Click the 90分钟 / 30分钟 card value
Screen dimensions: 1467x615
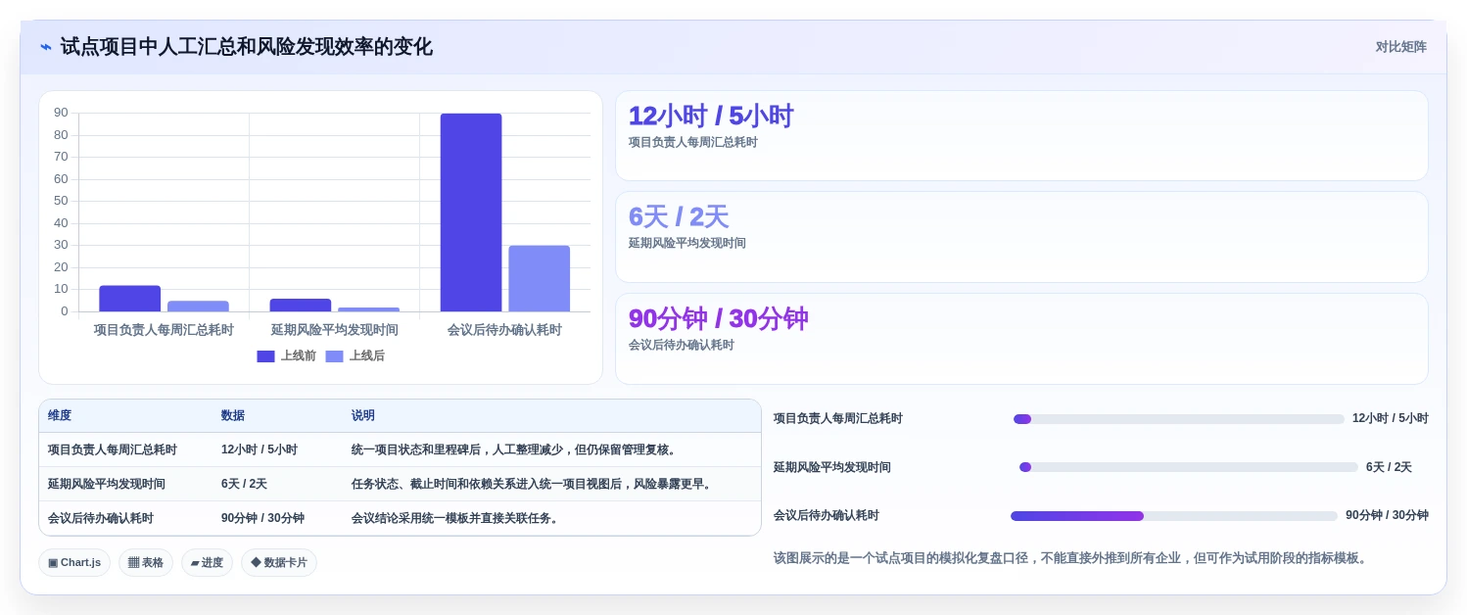[718, 319]
